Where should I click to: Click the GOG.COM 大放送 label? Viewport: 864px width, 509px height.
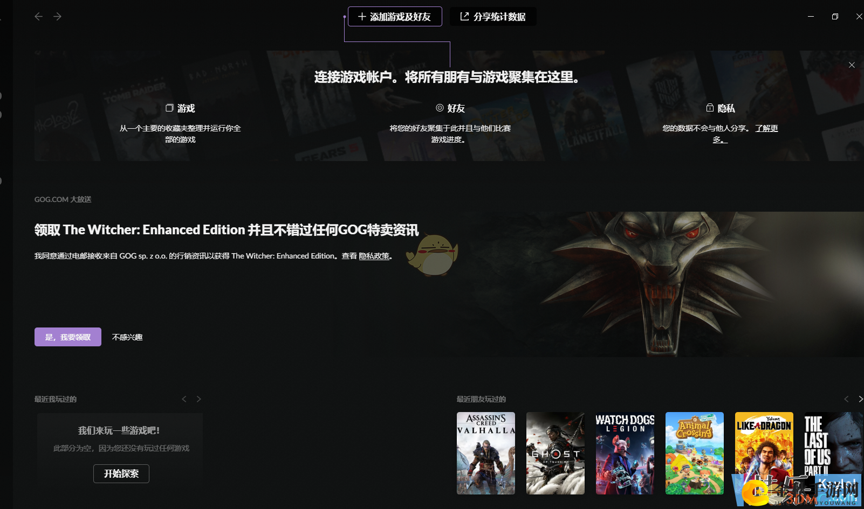tap(63, 199)
